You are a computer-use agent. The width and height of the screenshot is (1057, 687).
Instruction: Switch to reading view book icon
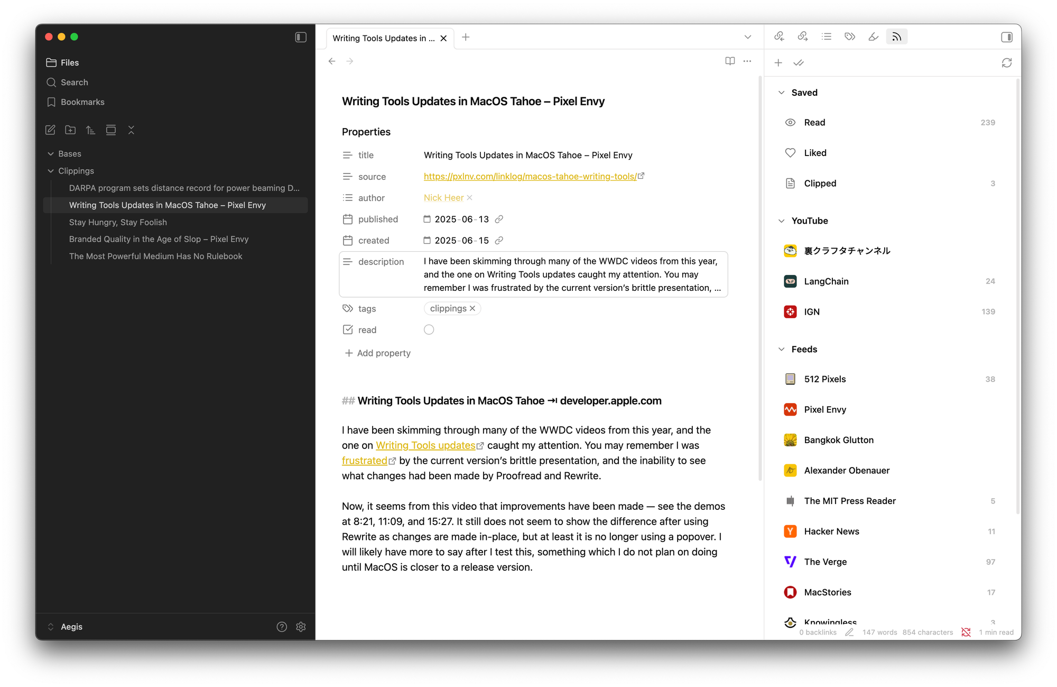tap(730, 61)
